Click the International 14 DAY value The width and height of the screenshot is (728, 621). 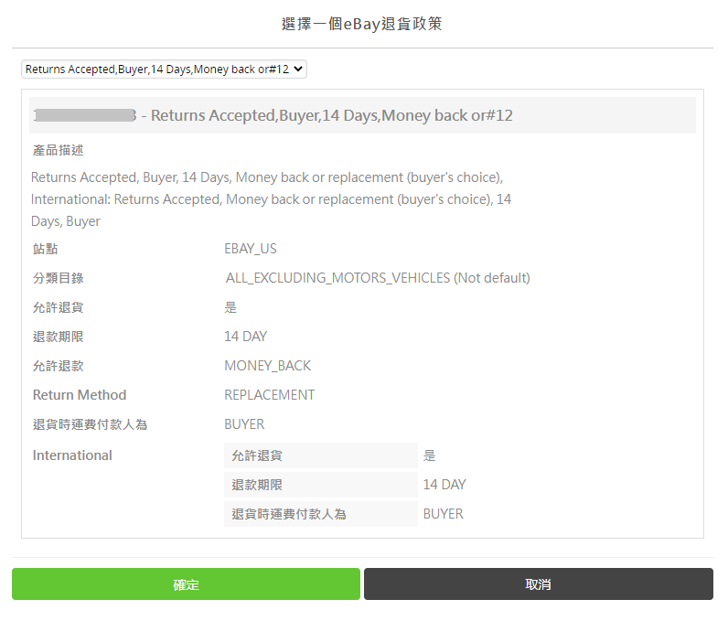pyautogui.click(x=444, y=485)
